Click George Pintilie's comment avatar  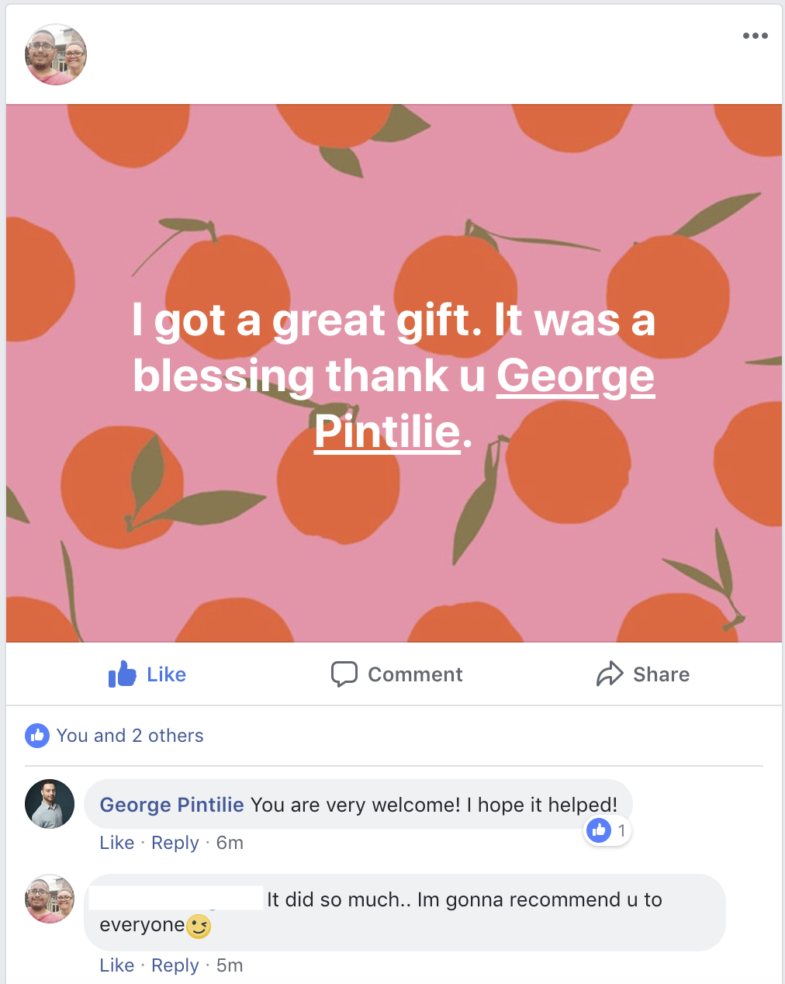point(50,804)
